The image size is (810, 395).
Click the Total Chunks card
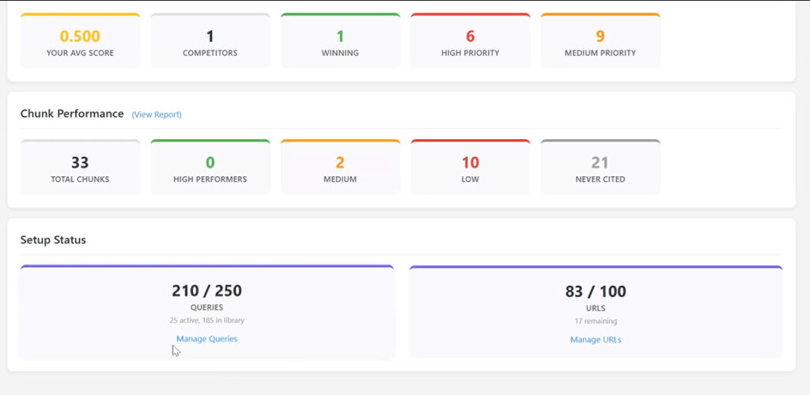[x=80, y=168]
